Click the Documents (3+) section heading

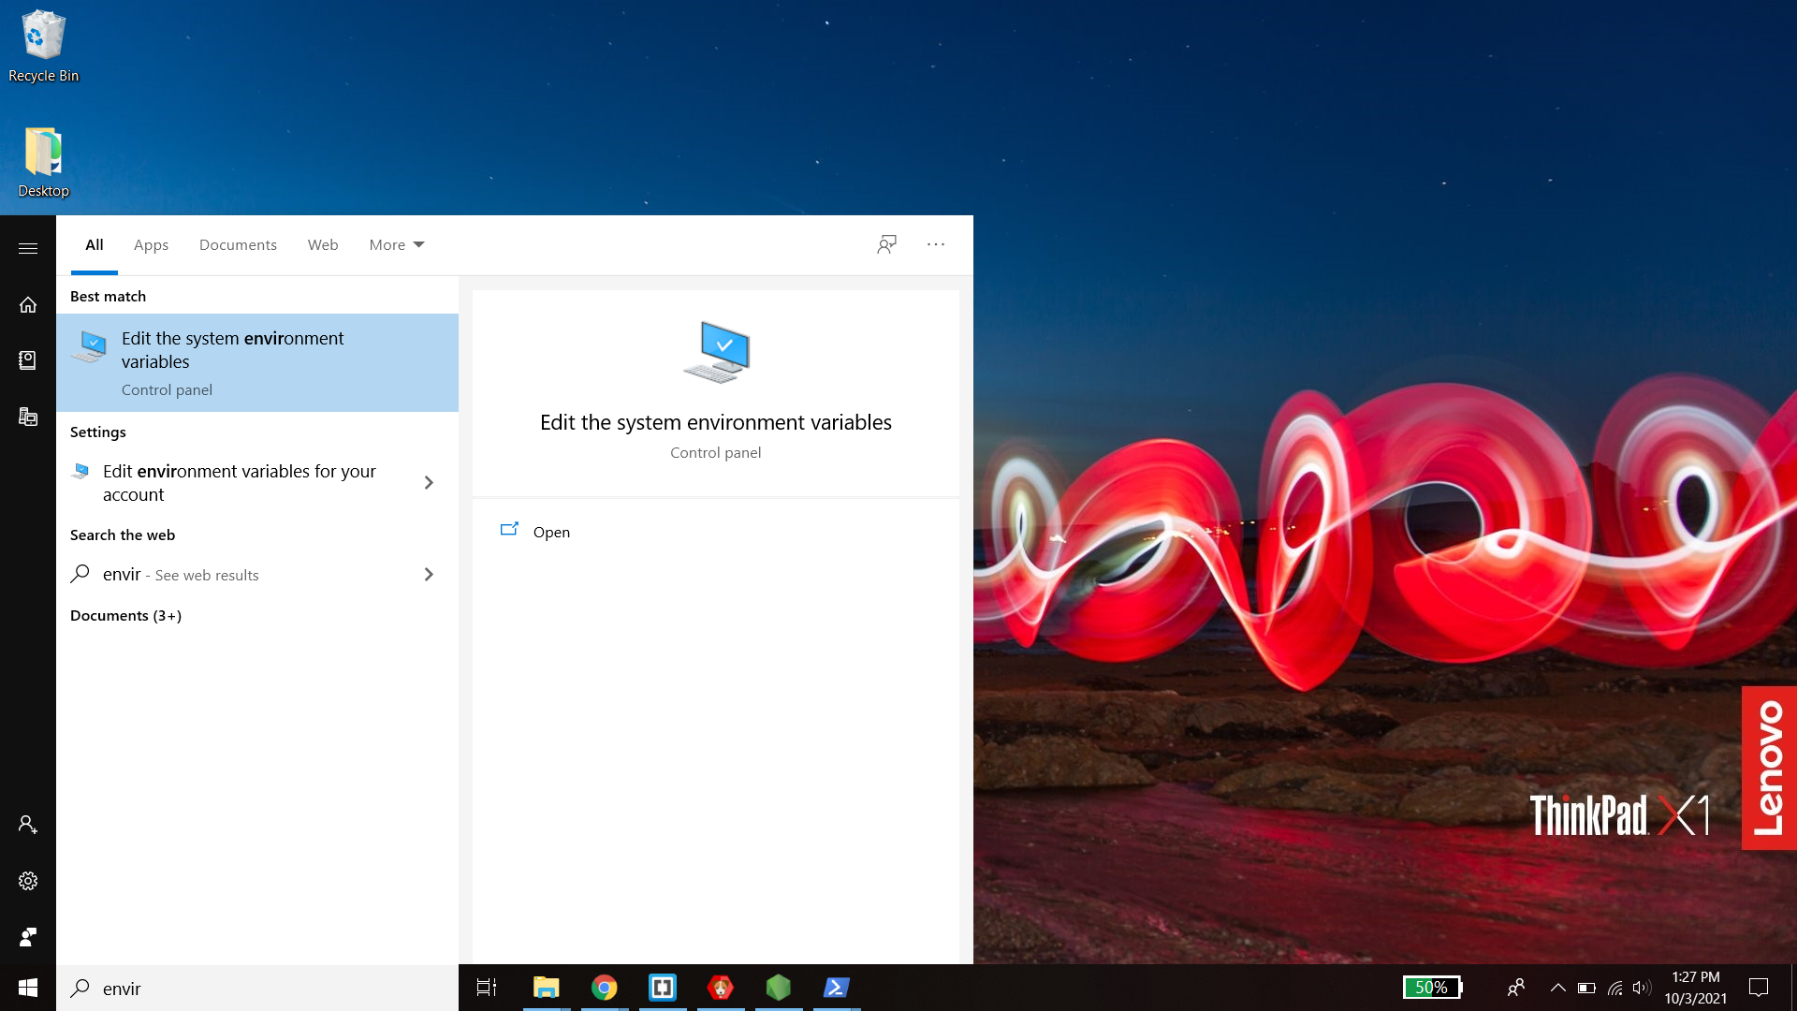point(125,615)
